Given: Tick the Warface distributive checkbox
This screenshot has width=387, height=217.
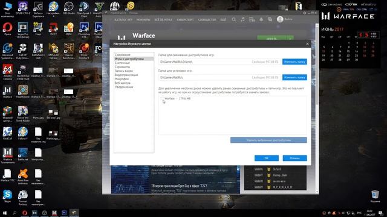Looking at the screenshot, I should 161,98.
